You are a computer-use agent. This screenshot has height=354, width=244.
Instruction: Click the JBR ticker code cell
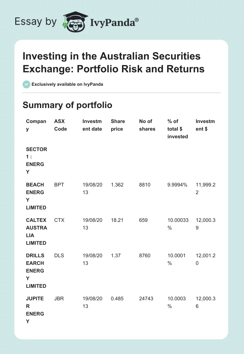click(59, 298)
